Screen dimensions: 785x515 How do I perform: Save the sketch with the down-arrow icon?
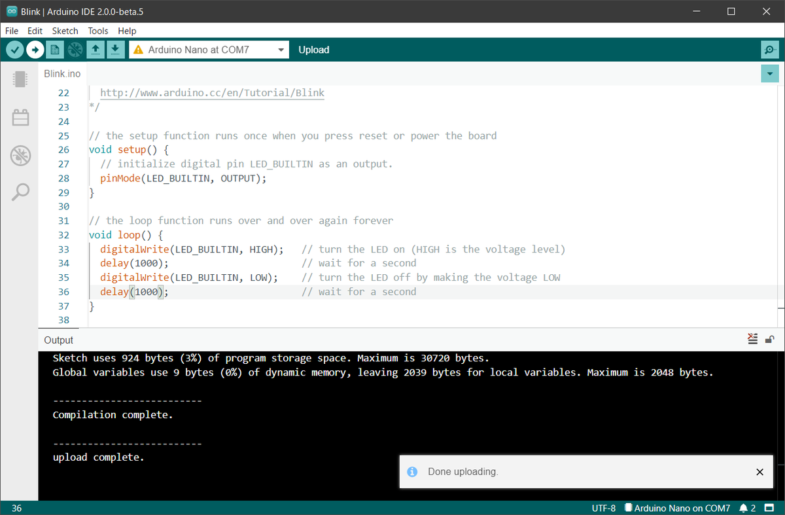(x=115, y=49)
